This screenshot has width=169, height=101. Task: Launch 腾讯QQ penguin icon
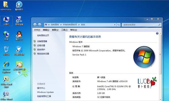click(19, 36)
